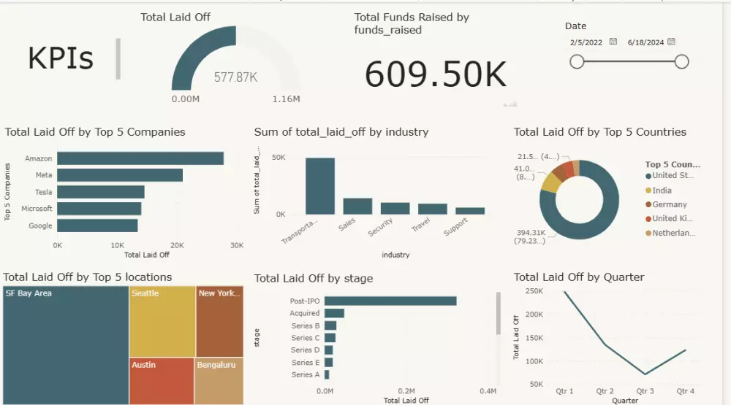Select United Kingdom legend marker
Viewport: 731px width, 405px height.
pyautogui.click(x=648, y=219)
